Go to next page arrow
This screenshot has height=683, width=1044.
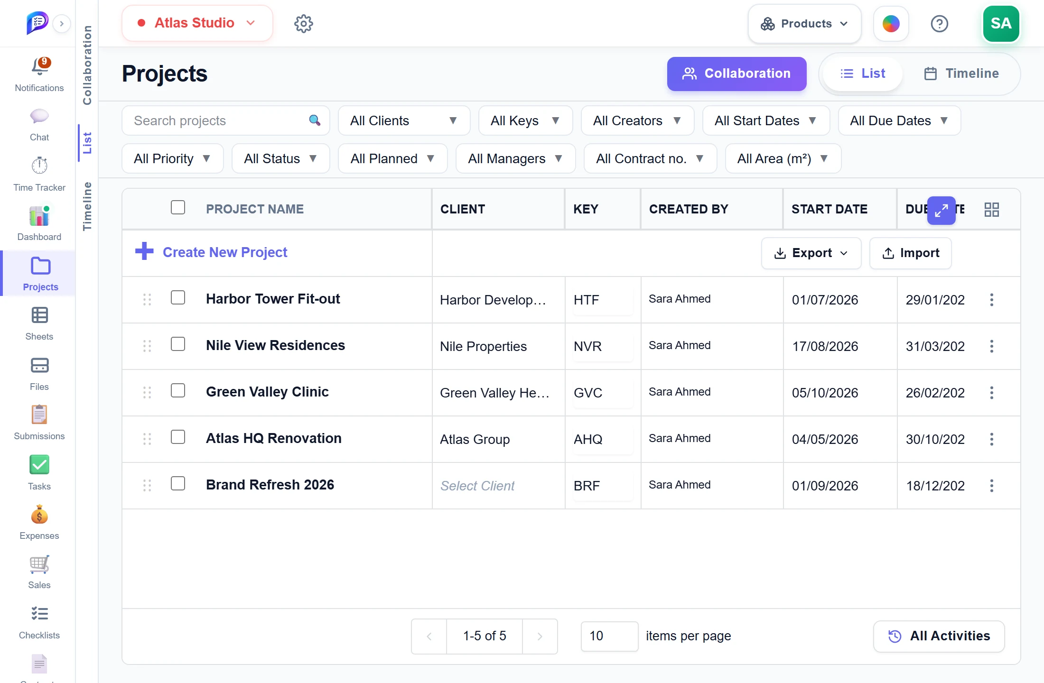click(x=540, y=637)
